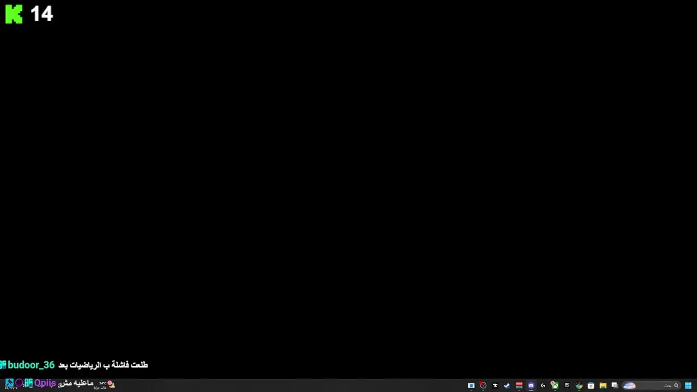Open Google Chrome from the taskbar
The height and width of the screenshot is (392, 697).
tap(579, 385)
